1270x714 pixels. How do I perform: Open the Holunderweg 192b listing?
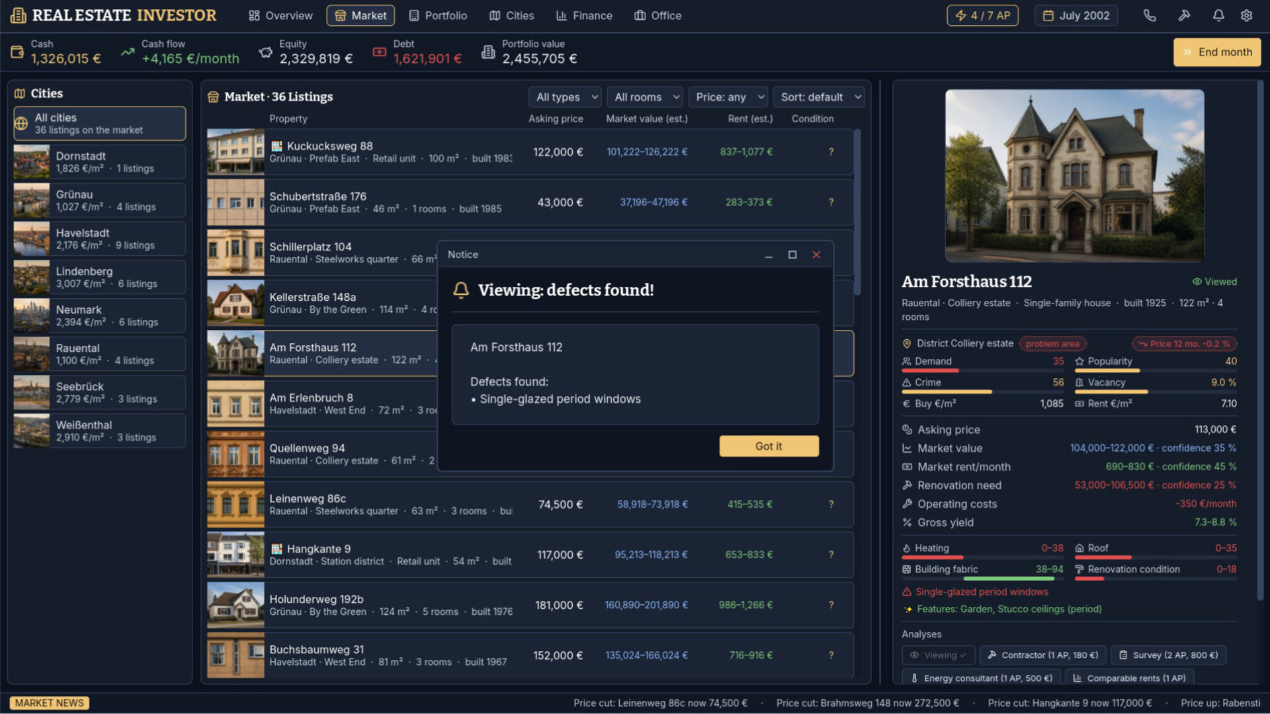point(530,605)
